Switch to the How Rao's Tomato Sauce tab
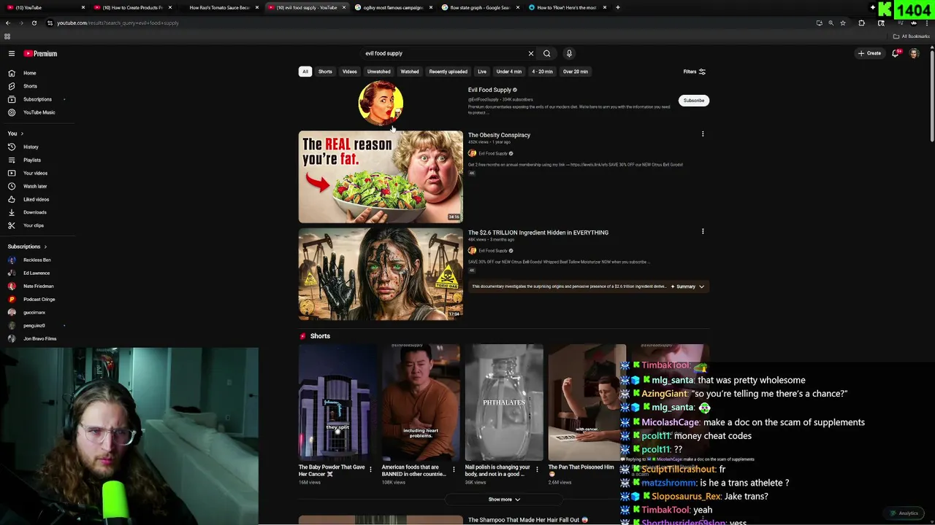Viewport: 935px width, 525px height. (219, 7)
